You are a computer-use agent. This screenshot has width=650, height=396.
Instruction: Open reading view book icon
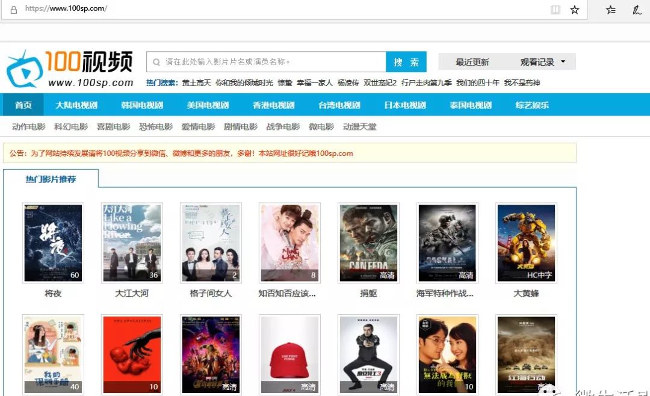click(x=555, y=10)
